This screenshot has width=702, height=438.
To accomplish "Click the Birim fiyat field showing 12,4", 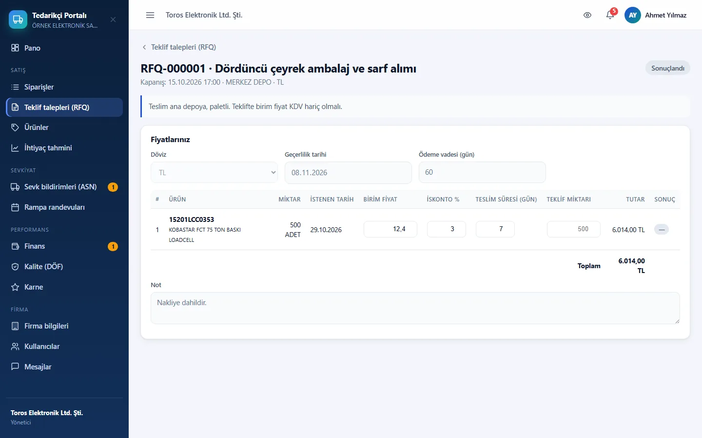I will (x=390, y=229).
